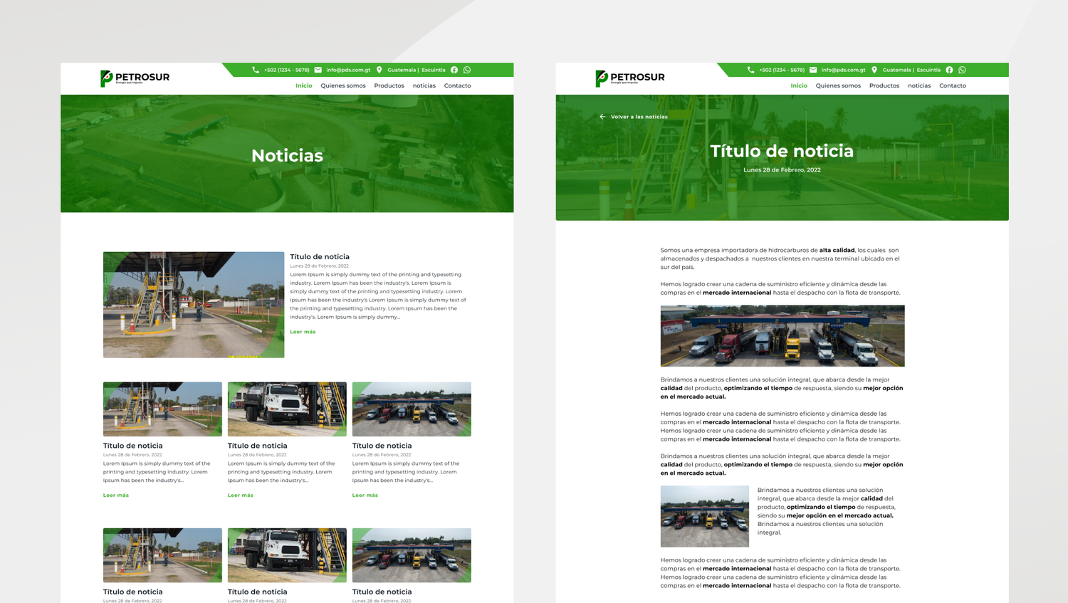Click the location pin icon on right page

tap(874, 70)
